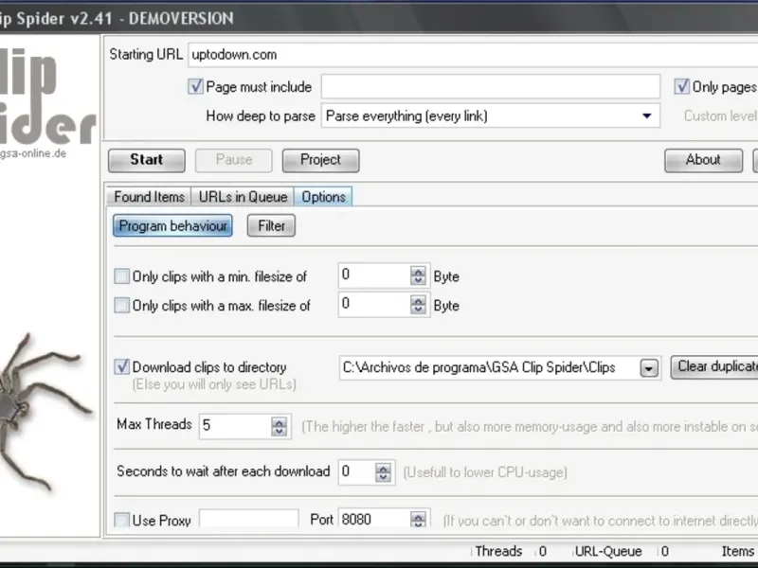Select the Options tab
Image resolution: width=758 pixels, height=568 pixels.
point(323,197)
